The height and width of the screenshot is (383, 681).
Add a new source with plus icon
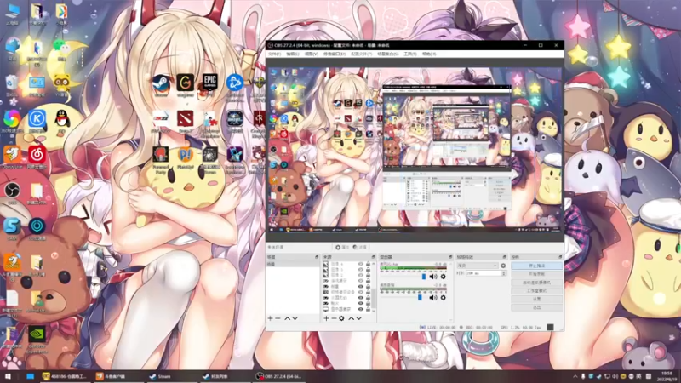click(x=326, y=318)
